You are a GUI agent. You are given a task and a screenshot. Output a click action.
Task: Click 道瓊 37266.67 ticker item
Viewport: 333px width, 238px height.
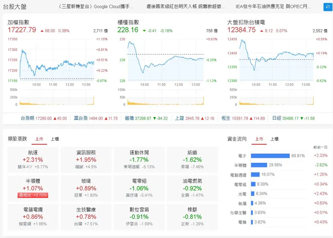coord(146,118)
